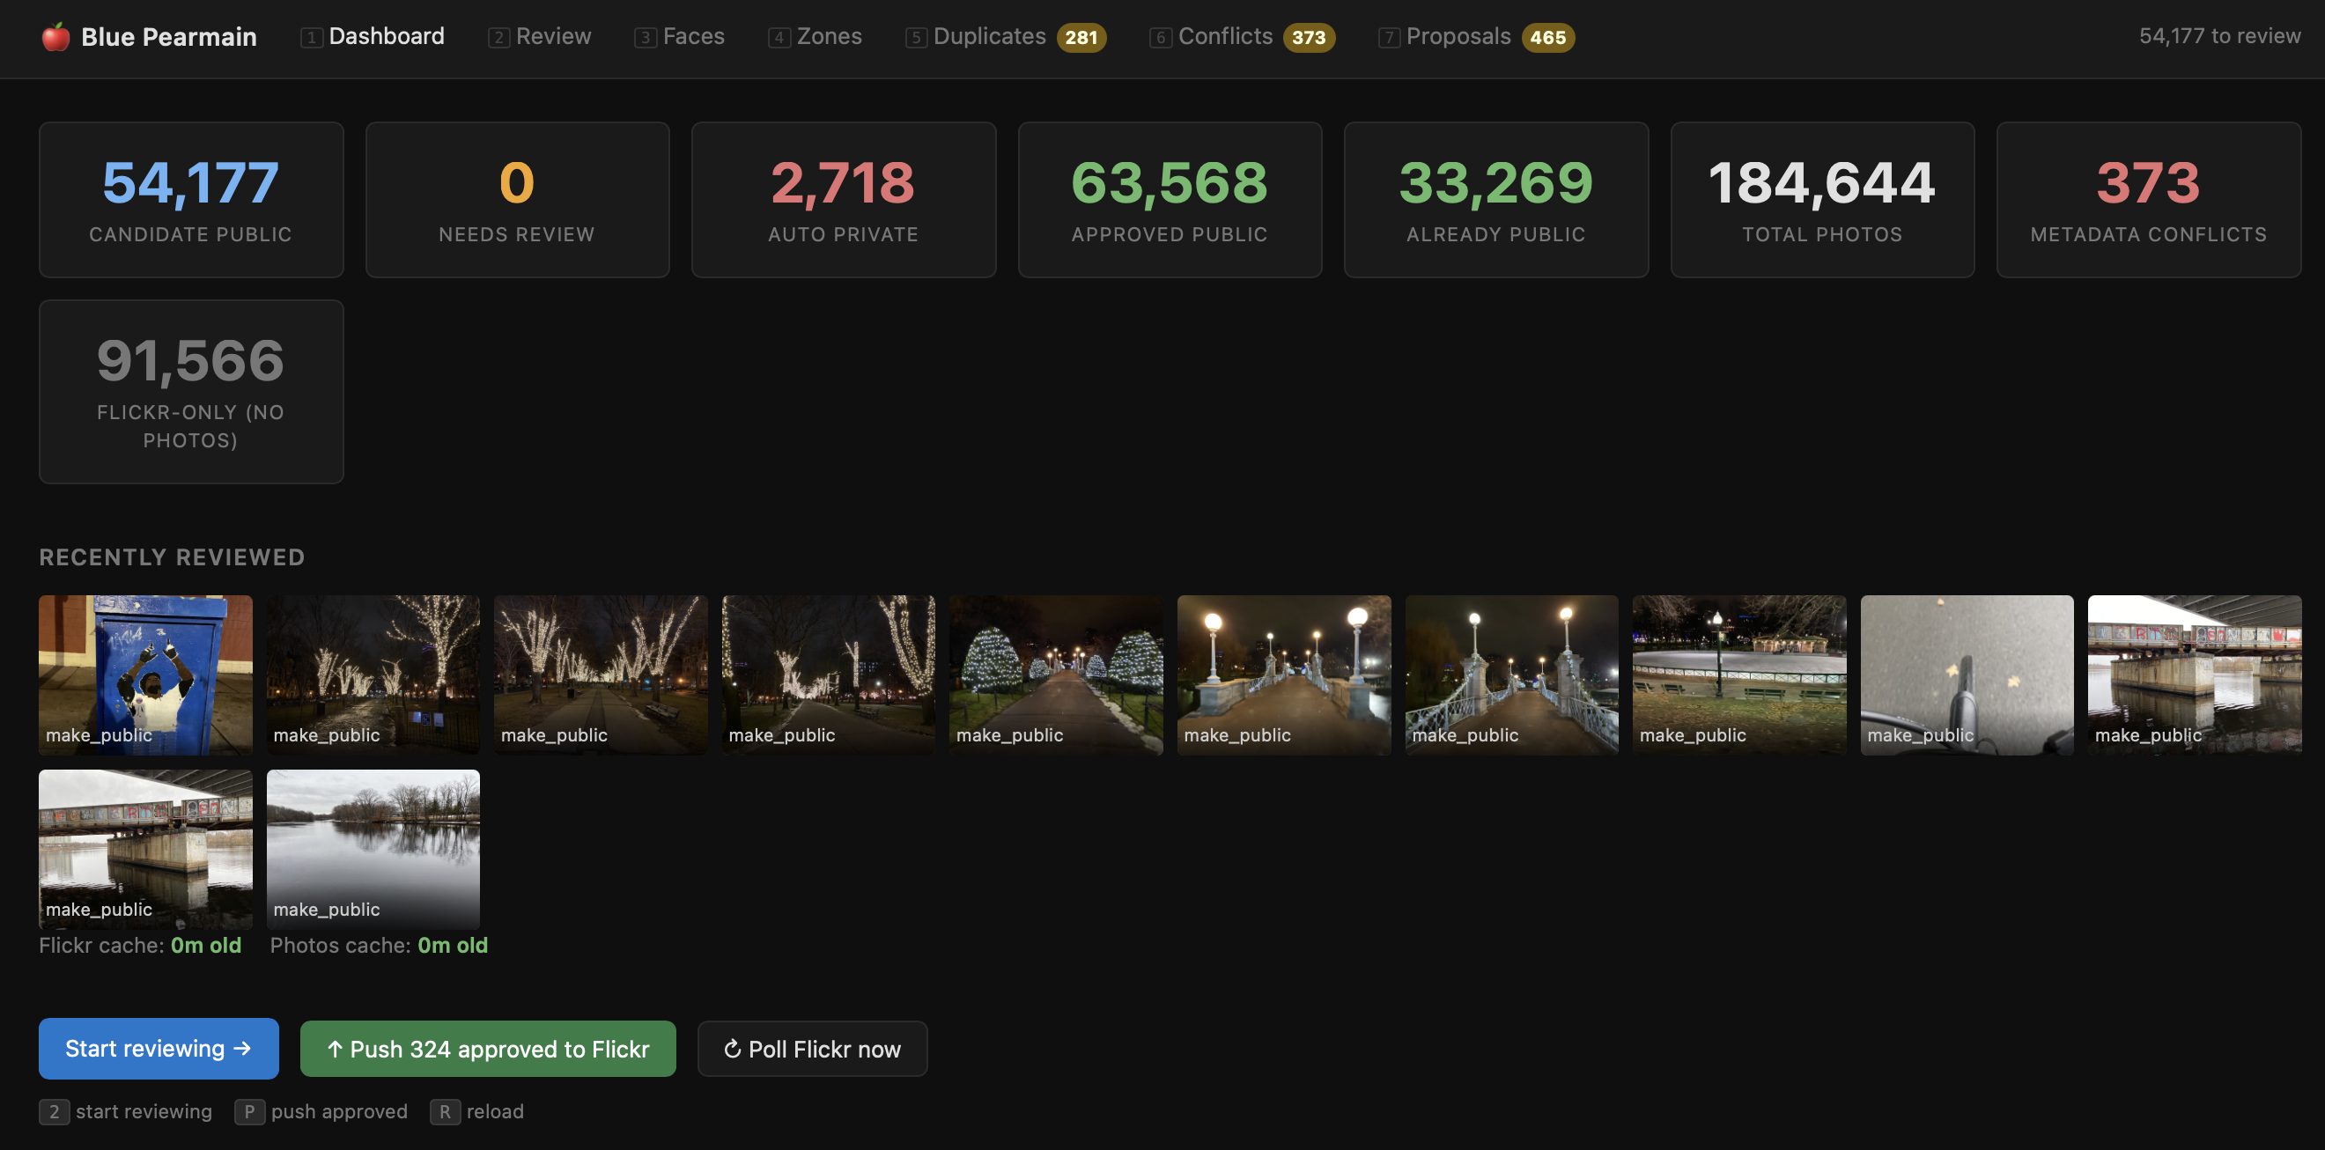This screenshot has width=2325, height=1150.
Task: Click the up-arrow icon in Push button
Action: [335, 1049]
